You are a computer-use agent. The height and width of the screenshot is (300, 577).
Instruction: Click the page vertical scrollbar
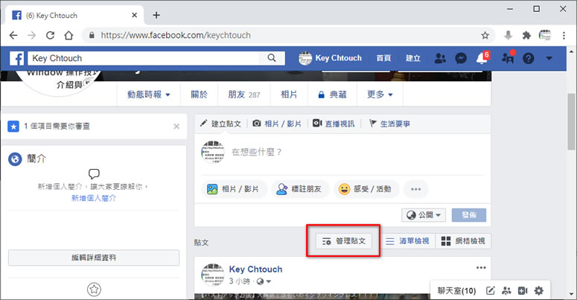572,121
